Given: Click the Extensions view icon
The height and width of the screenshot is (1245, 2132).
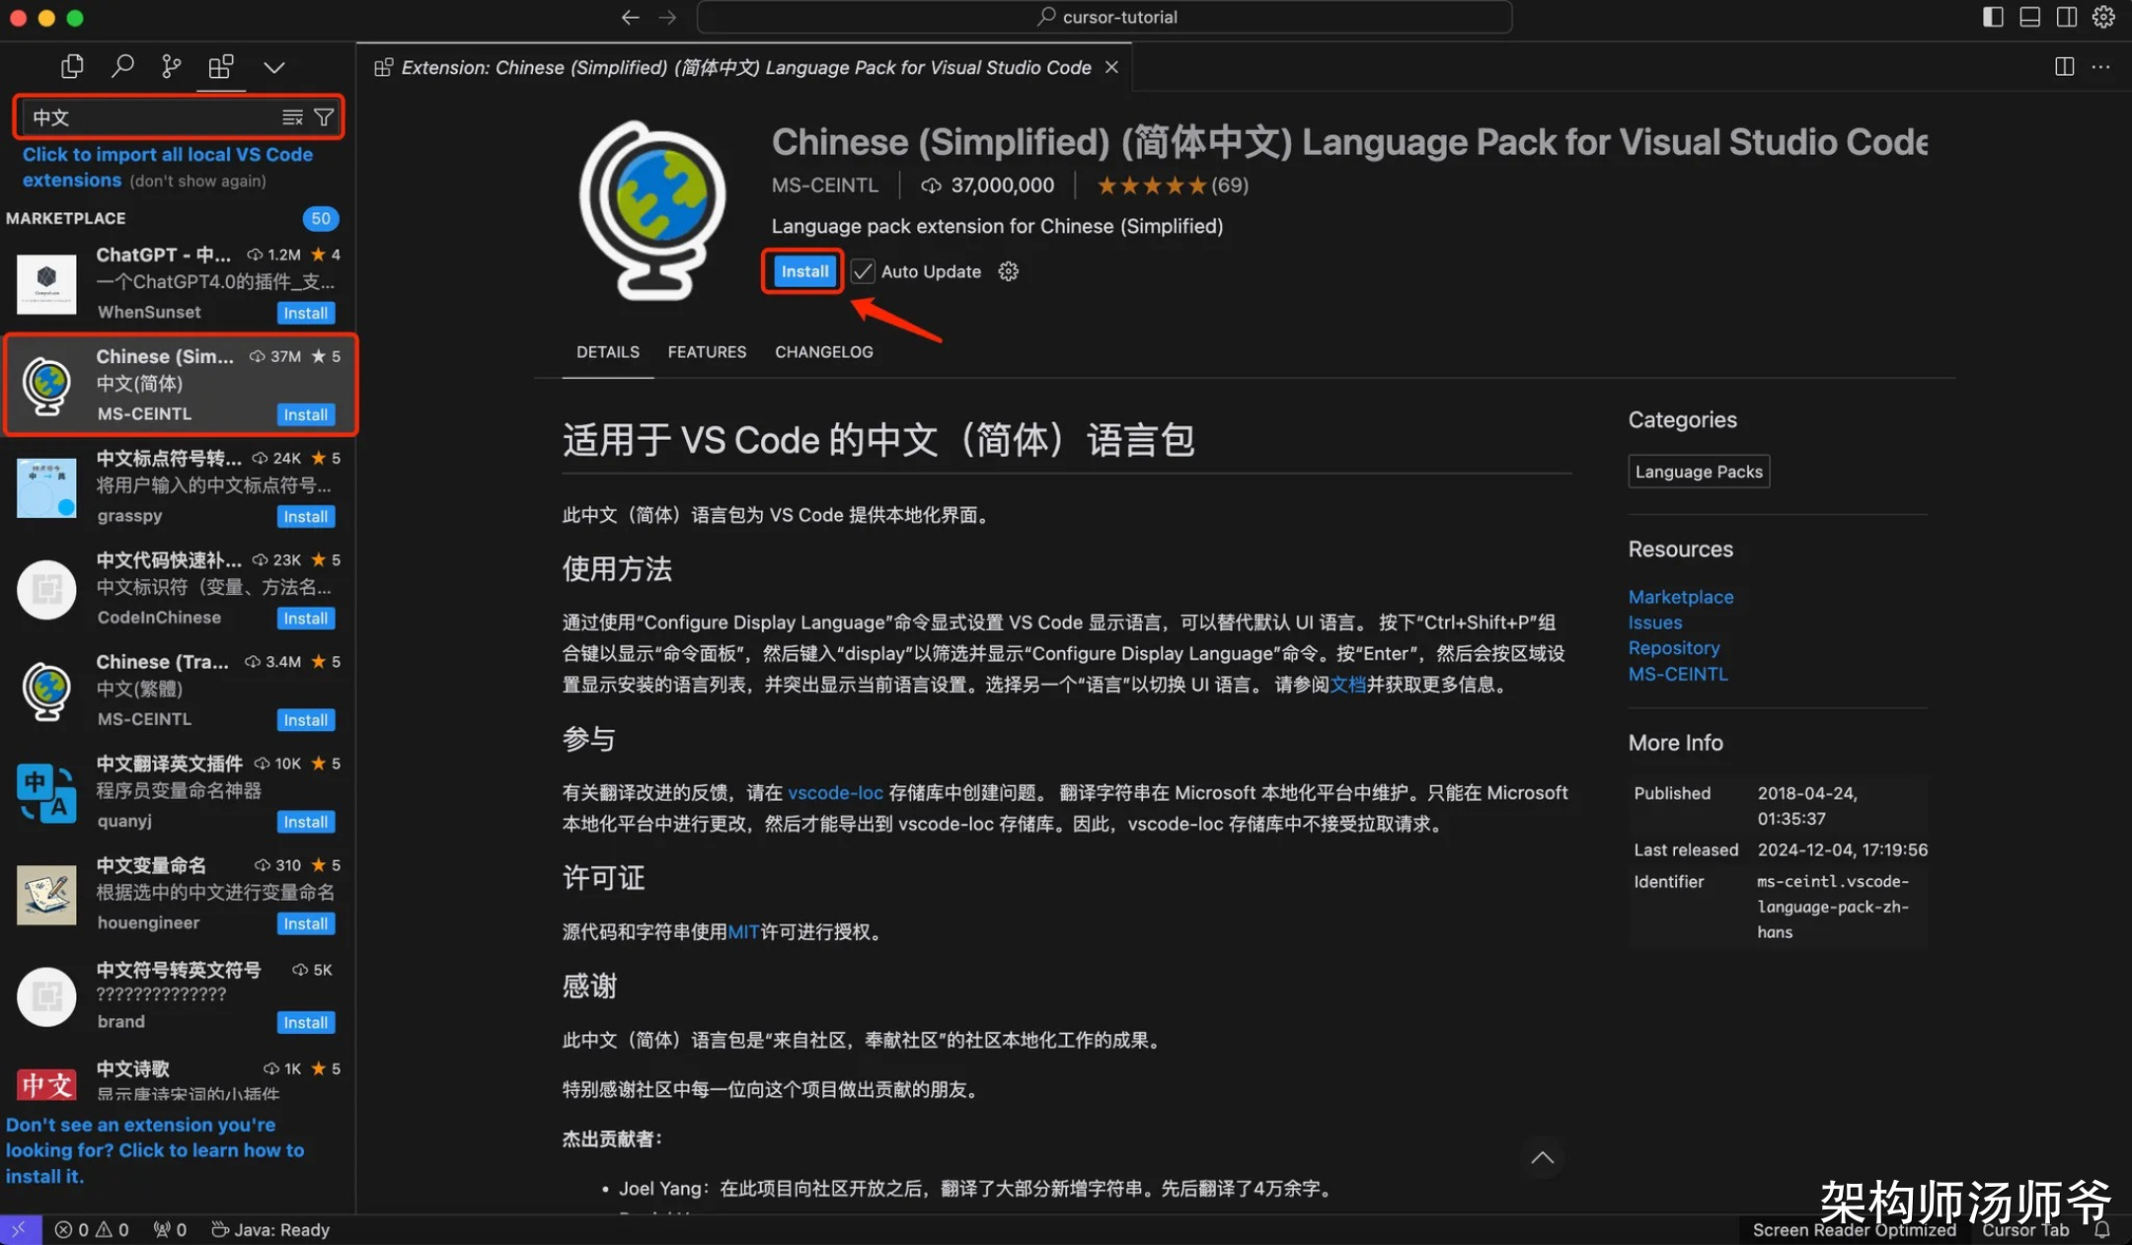Looking at the screenshot, I should [221, 67].
